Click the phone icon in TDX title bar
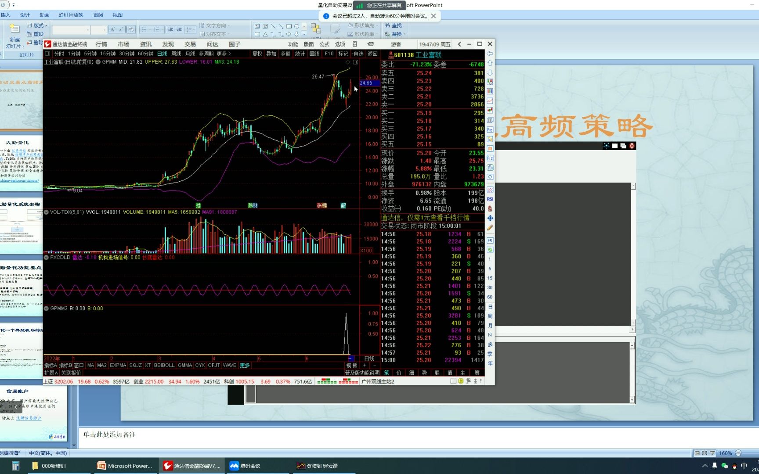This screenshot has width=759, height=474. (355, 44)
